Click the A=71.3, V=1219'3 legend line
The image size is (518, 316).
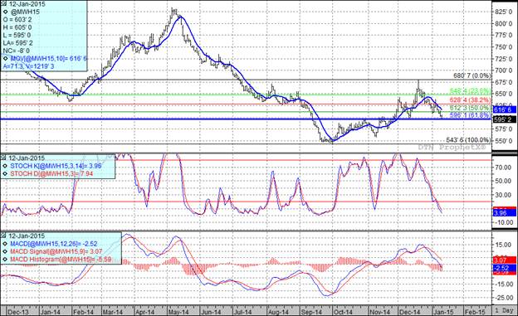click(28, 66)
